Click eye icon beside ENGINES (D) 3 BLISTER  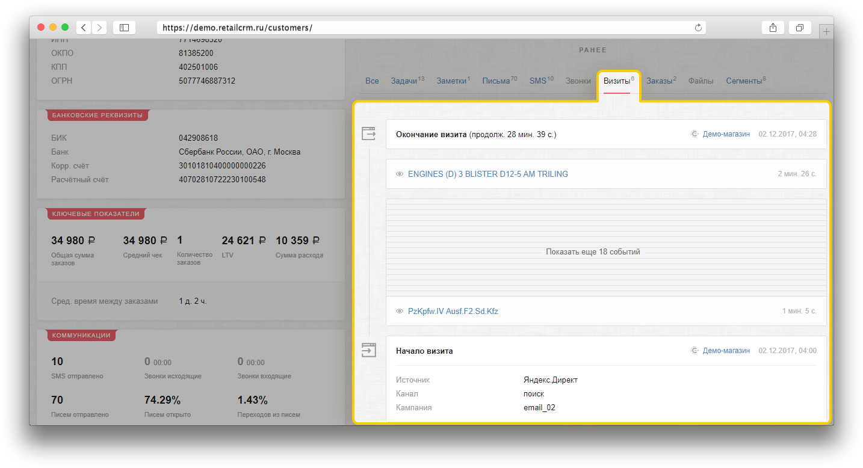click(x=399, y=174)
